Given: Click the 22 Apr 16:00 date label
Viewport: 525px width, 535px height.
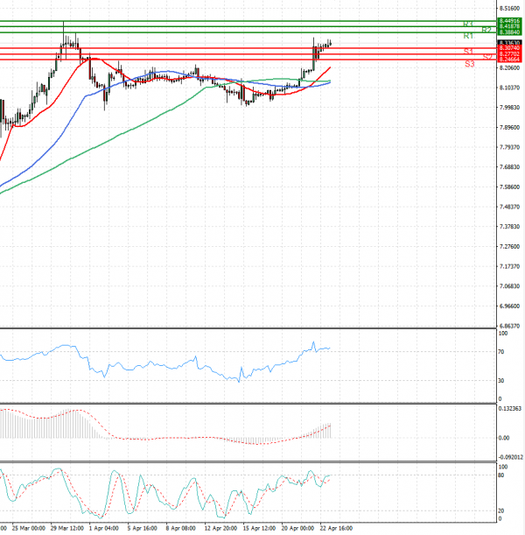Looking at the screenshot, I should [x=337, y=528].
